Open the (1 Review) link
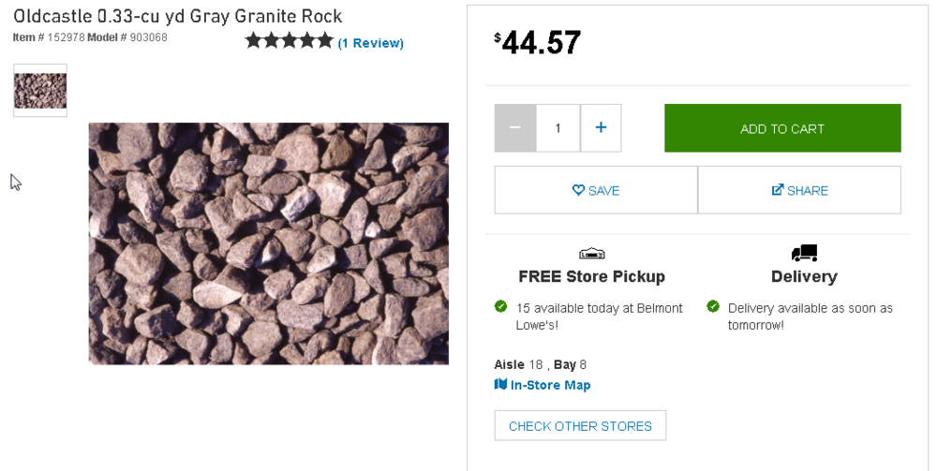937x471 pixels. point(371,43)
